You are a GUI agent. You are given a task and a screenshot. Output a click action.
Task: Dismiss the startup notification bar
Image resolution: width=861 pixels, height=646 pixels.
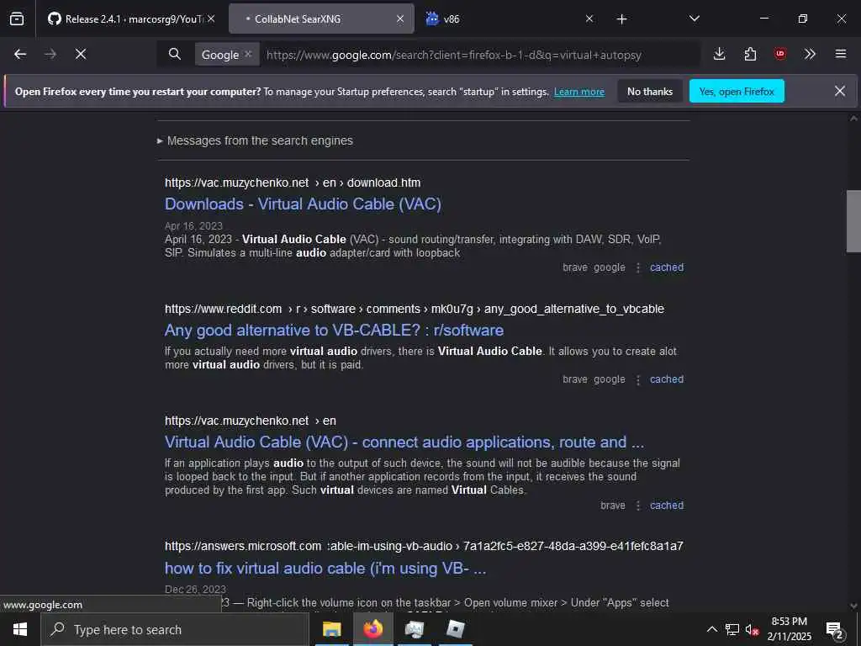point(840,91)
